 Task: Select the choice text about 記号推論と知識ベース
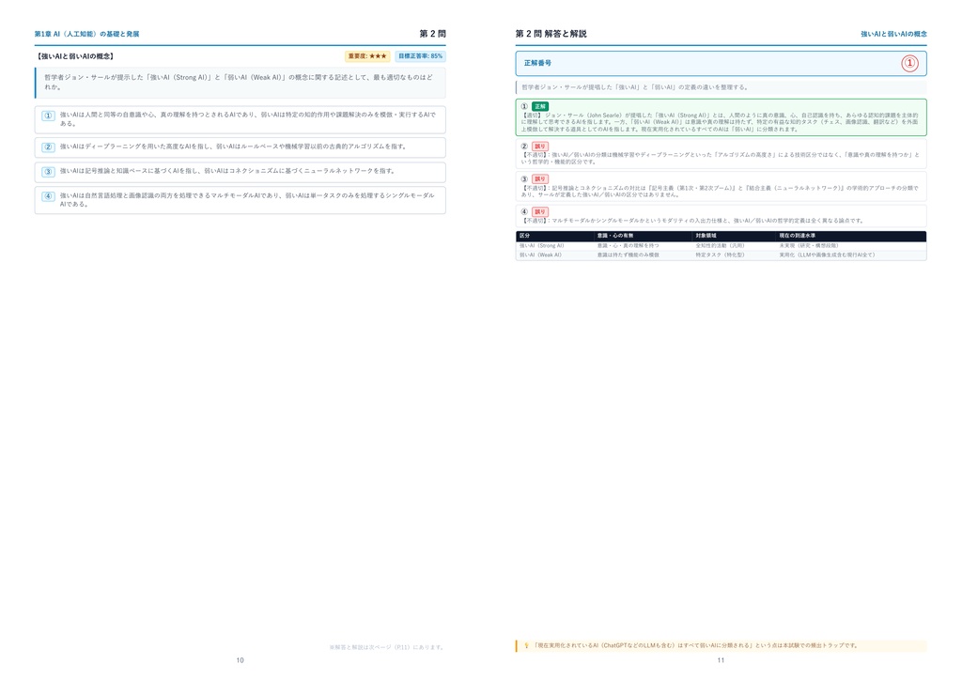(227, 171)
